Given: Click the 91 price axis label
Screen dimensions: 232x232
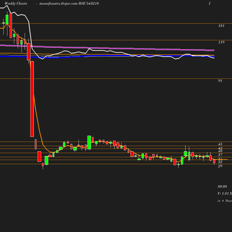Looking at the screenshot, I should click(x=220, y=81).
